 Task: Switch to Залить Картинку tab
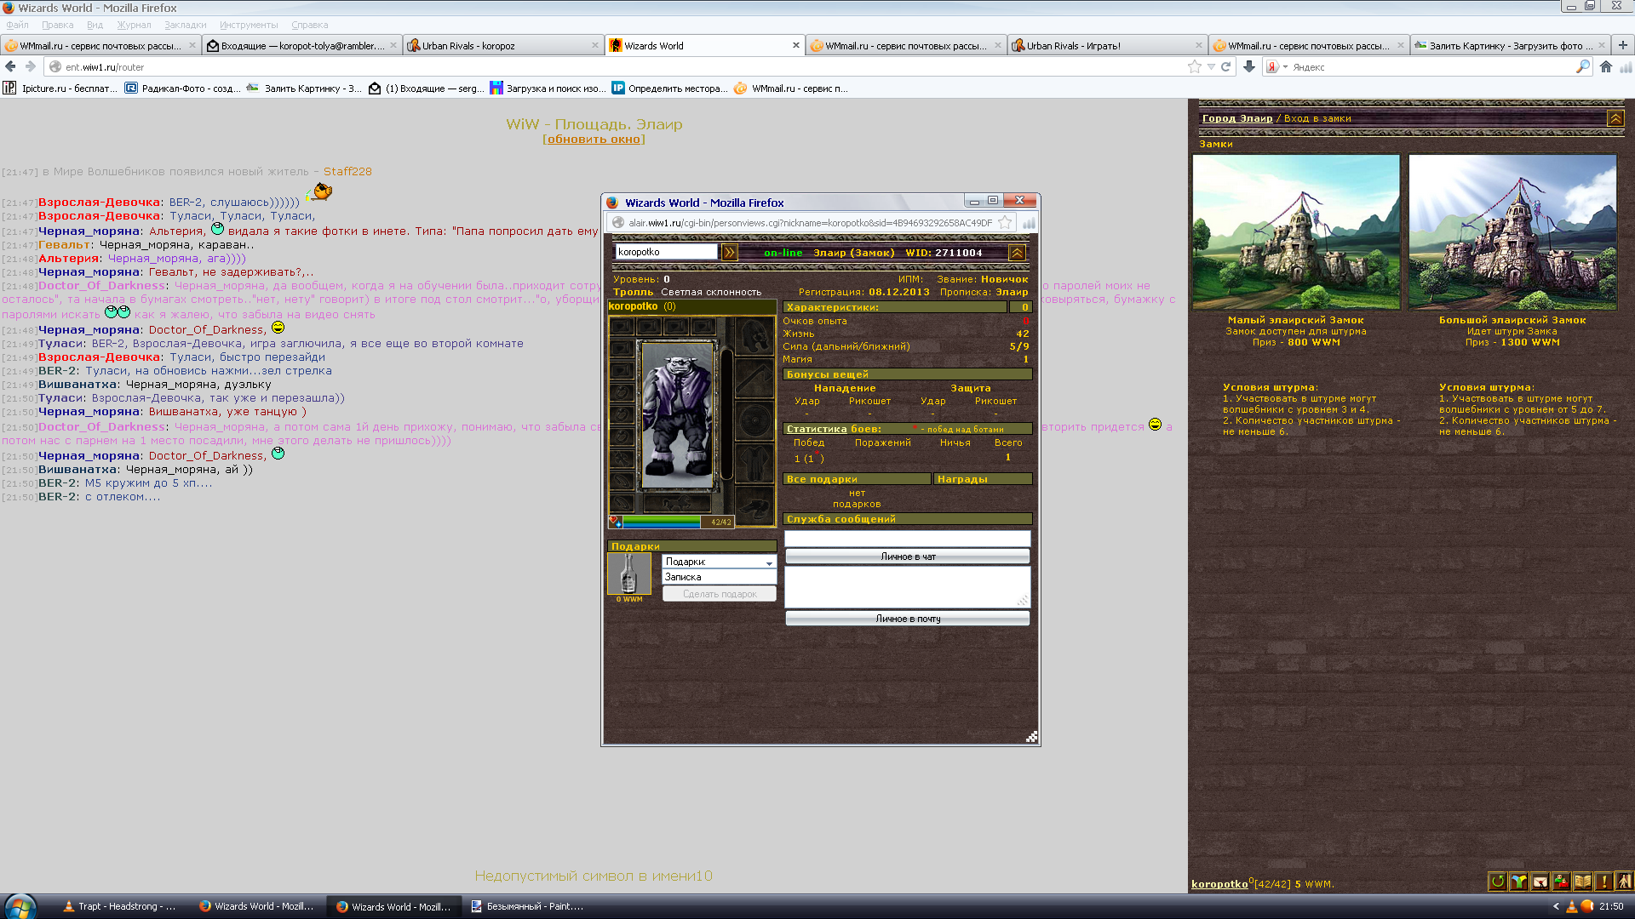tap(1511, 46)
